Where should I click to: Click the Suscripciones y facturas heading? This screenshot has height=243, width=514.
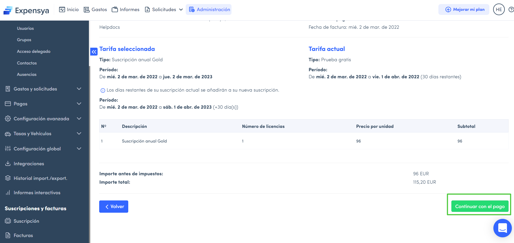36,208
